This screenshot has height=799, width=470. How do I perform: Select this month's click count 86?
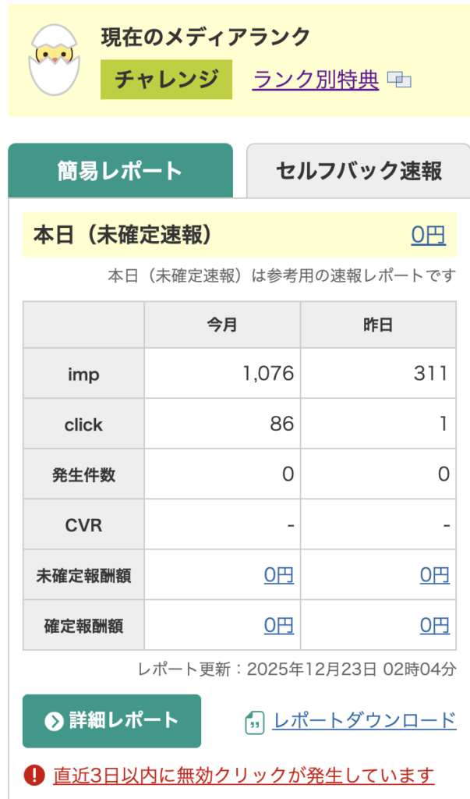pyautogui.click(x=281, y=424)
